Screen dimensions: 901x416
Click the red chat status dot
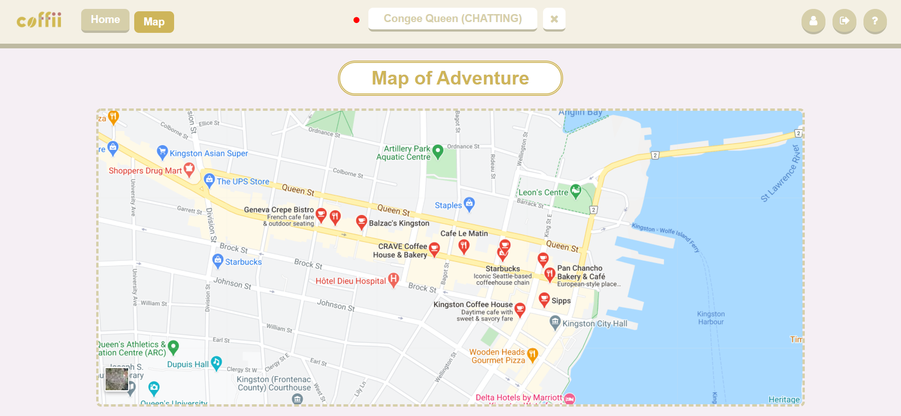point(357,20)
